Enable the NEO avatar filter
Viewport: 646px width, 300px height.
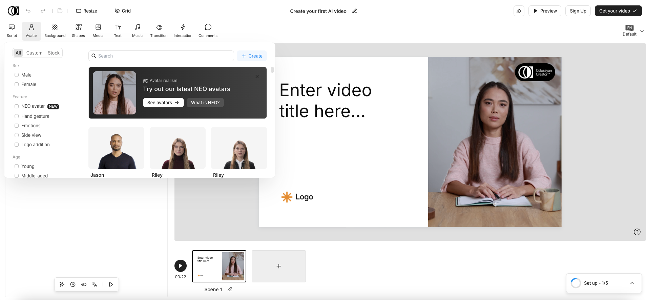17,106
